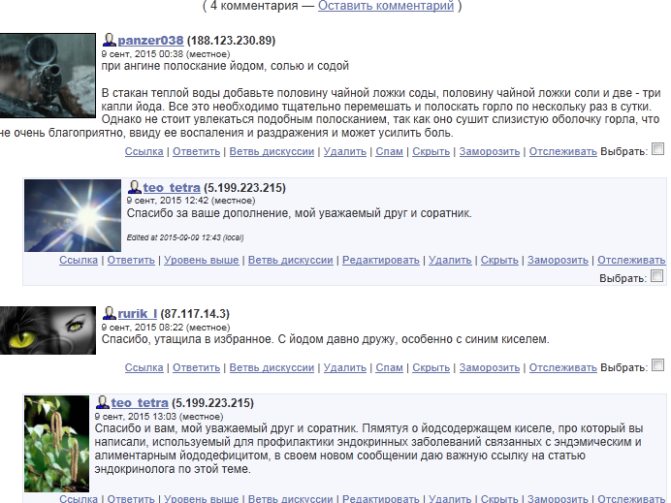Viewport: 671px width, 503px height.
Task: Click Уровень выше under teo_tetra's 12:42 comment
Action: [x=202, y=260]
